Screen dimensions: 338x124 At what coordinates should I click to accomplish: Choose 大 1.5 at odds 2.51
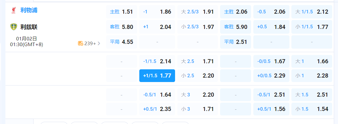tap(312, 95)
